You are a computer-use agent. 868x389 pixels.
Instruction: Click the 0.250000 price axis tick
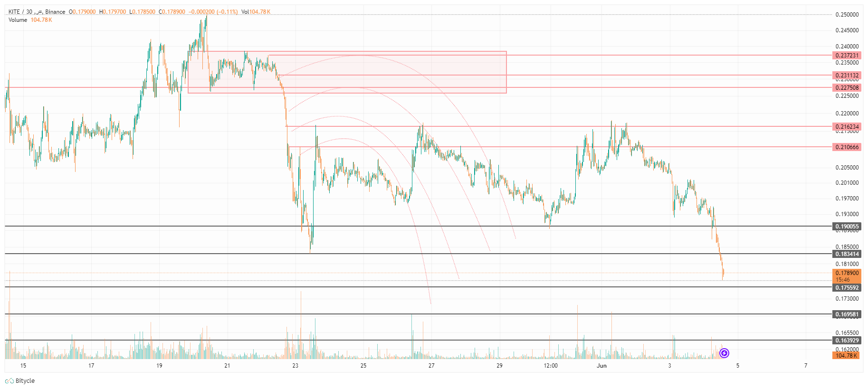[x=847, y=15]
